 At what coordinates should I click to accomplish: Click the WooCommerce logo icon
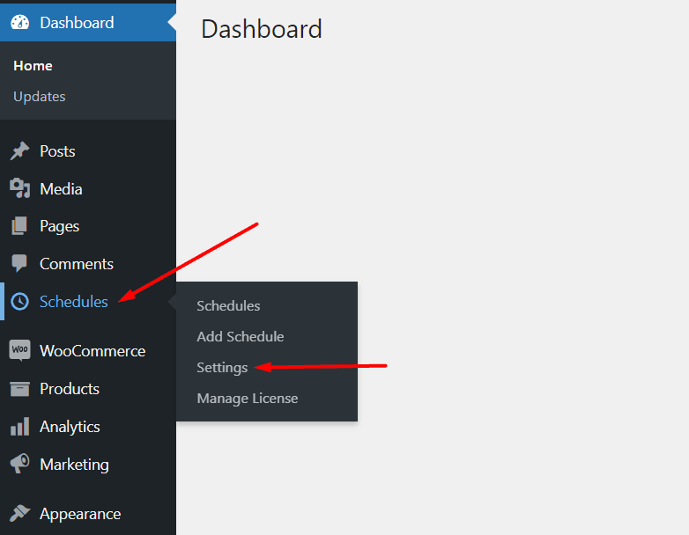click(19, 350)
